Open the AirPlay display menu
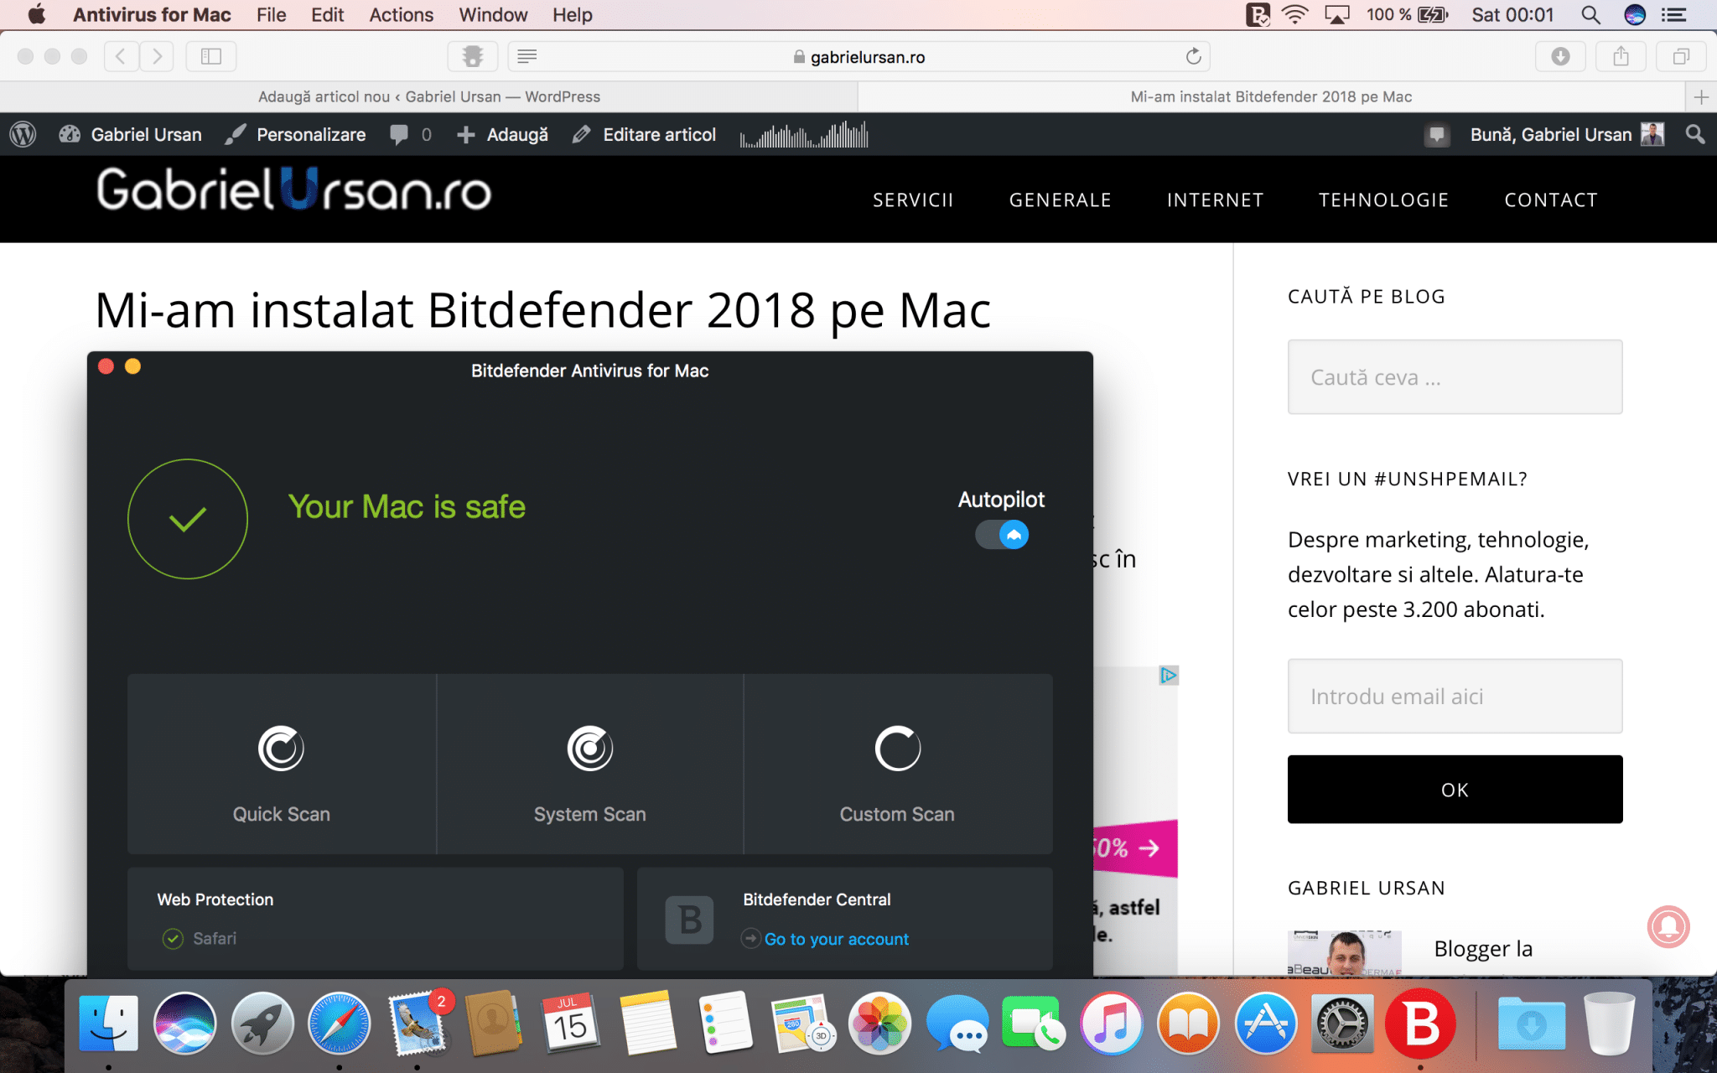Image resolution: width=1717 pixels, height=1073 pixels. click(1337, 14)
